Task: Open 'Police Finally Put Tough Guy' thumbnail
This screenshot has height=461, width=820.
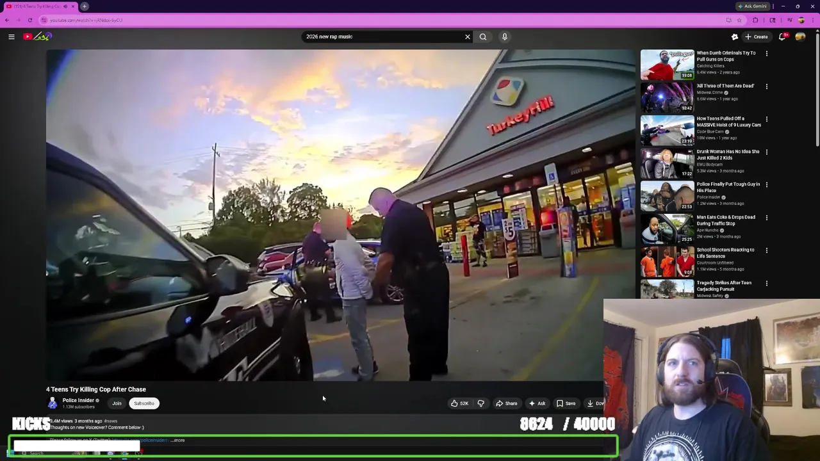Action: [667, 196]
